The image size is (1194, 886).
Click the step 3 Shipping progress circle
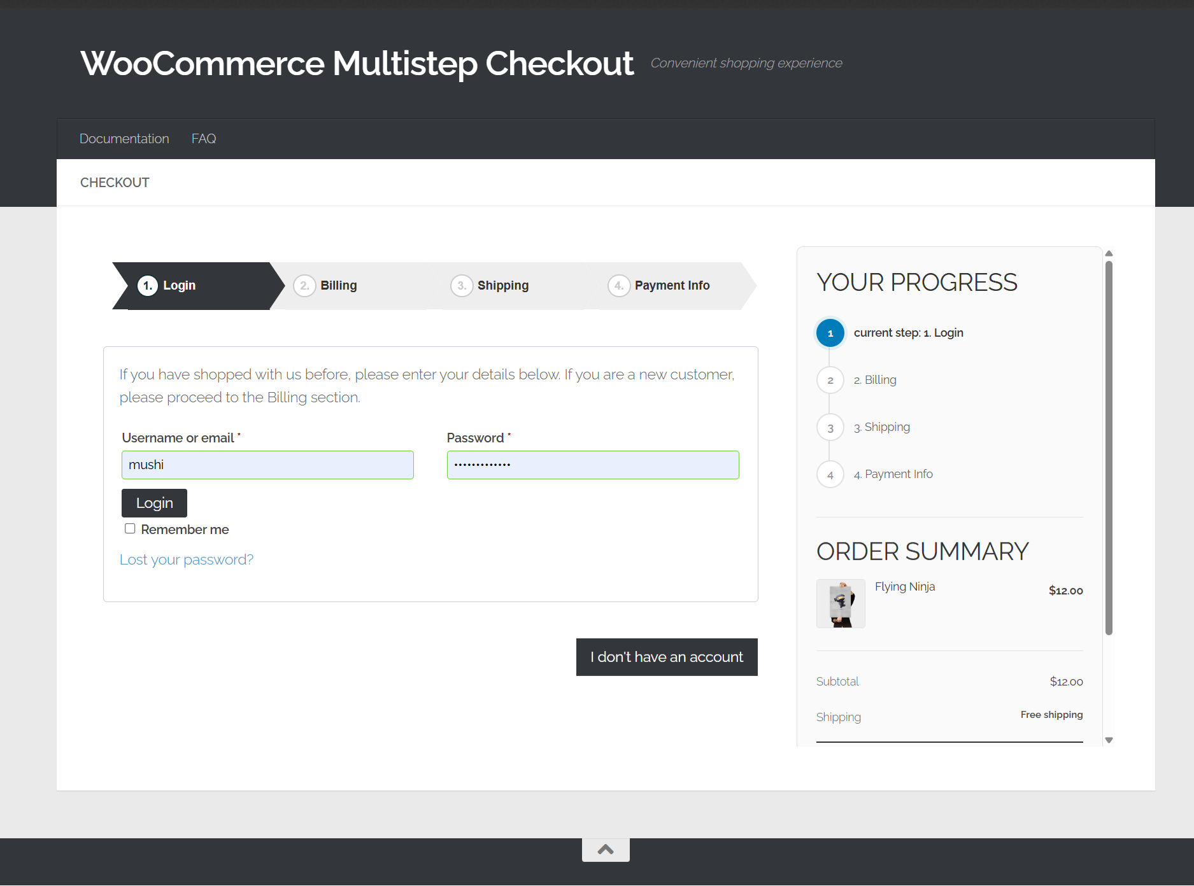(x=830, y=428)
